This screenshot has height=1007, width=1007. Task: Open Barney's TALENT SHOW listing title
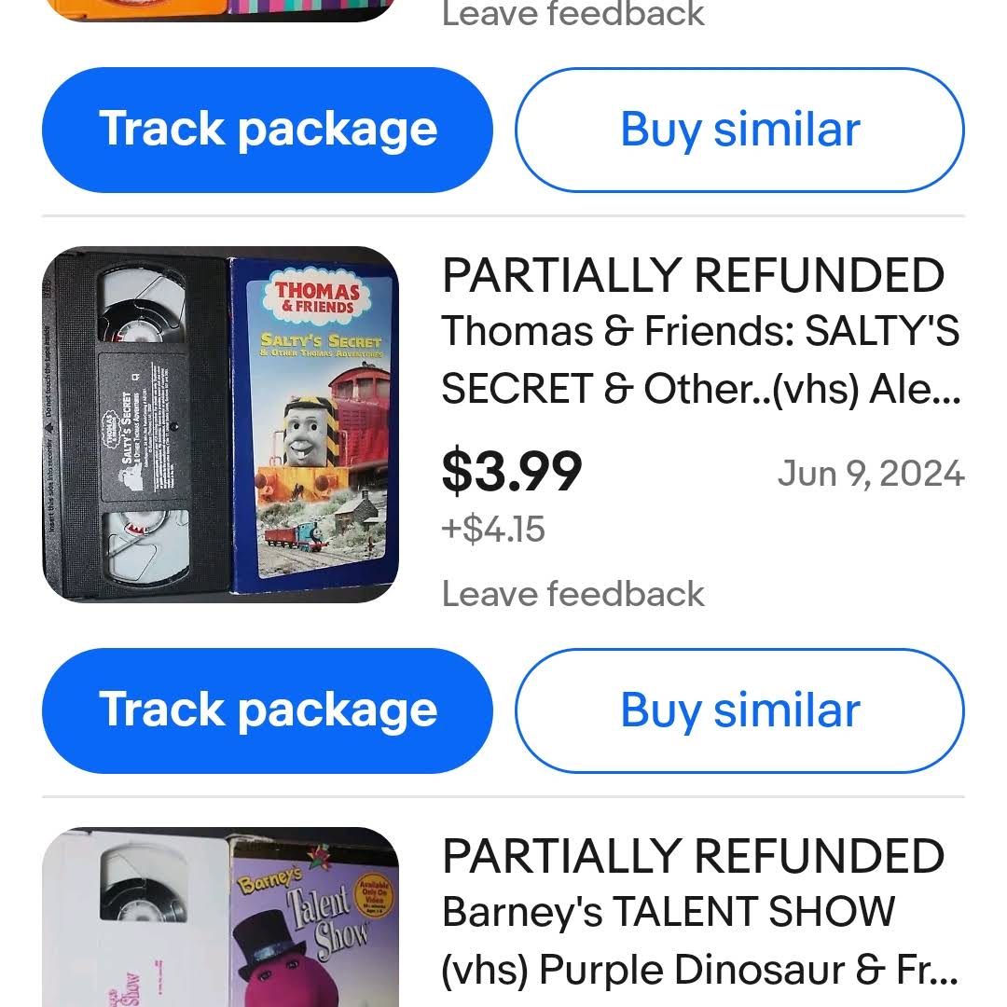pos(700,940)
